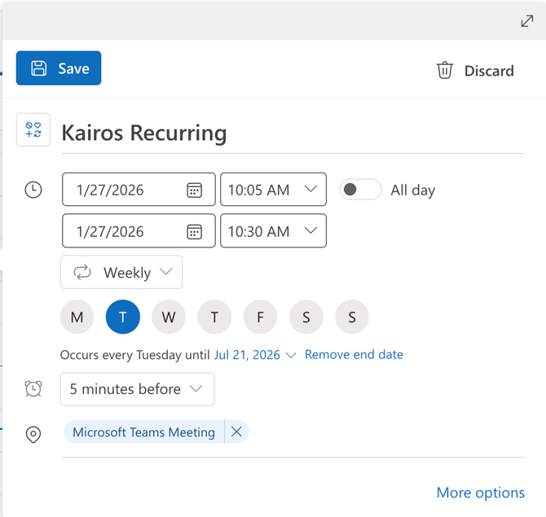546x517 pixels.
Task: Toggle the All day switch
Action: [x=360, y=190]
